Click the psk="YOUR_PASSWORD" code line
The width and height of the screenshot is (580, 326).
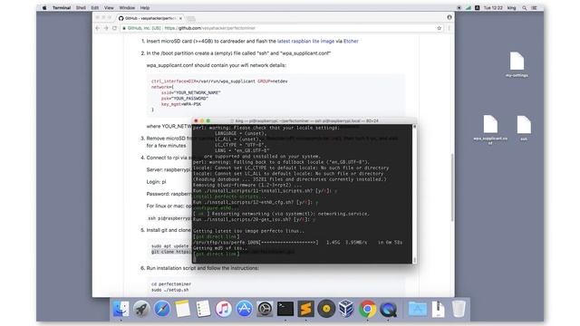coord(185,99)
